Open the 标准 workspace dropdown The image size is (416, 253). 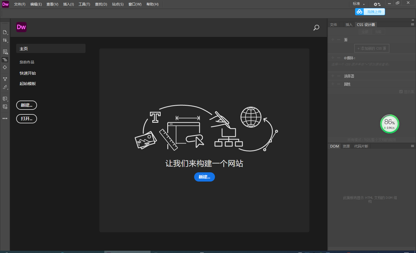(x=359, y=4)
